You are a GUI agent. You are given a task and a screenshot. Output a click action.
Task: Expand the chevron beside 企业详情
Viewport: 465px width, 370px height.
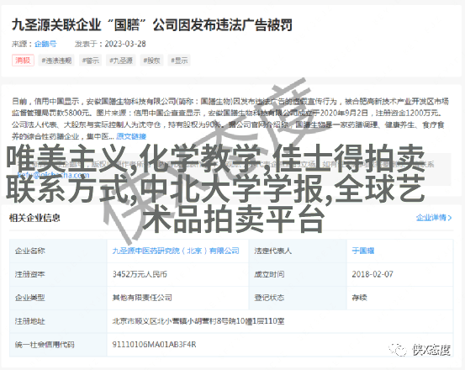[x=450, y=218]
